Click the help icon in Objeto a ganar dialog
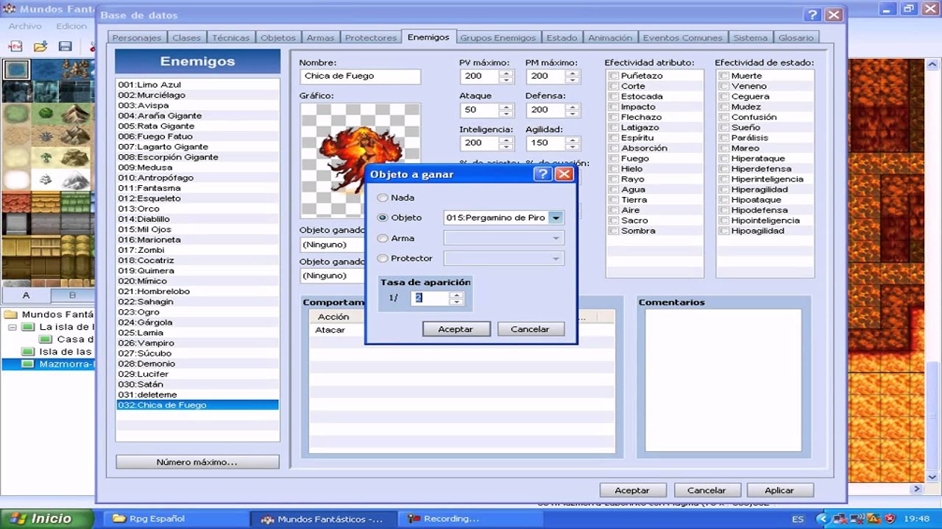The image size is (942, 529). tap(542, 174)
